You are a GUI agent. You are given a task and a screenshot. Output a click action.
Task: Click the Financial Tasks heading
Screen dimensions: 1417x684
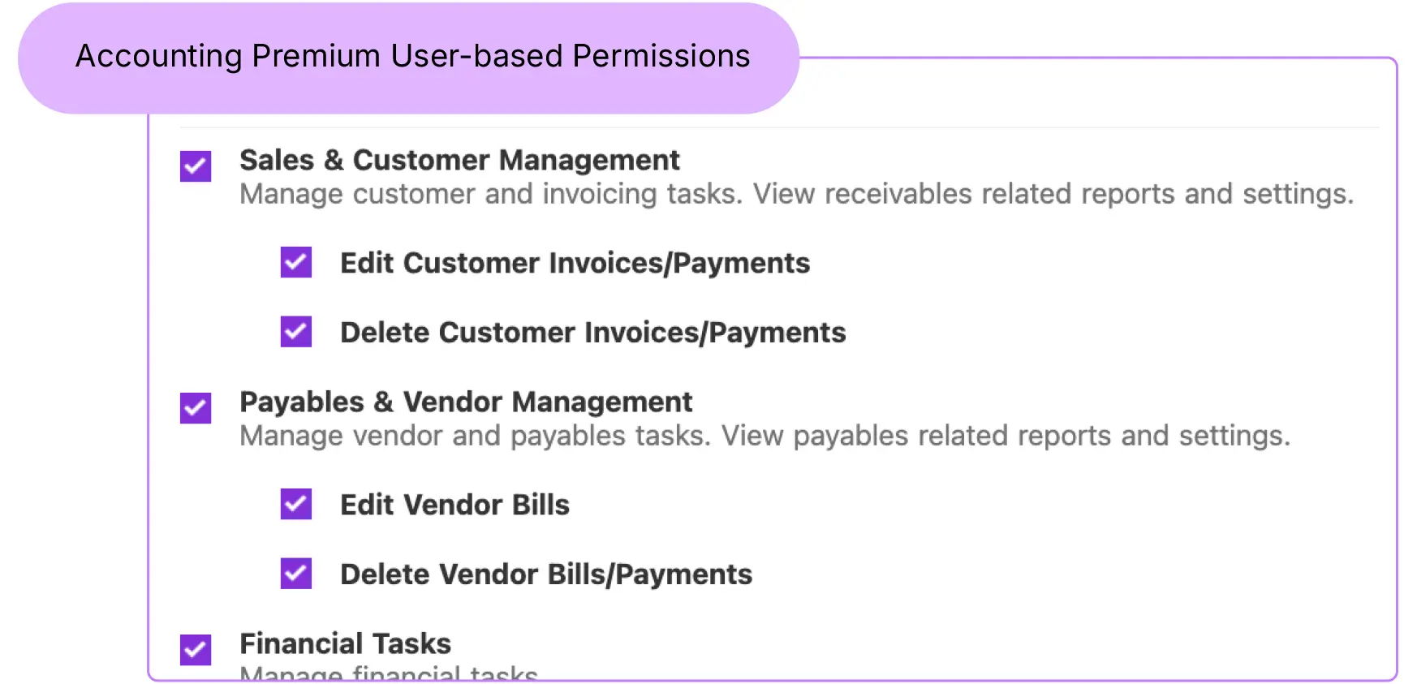point(345,643)
